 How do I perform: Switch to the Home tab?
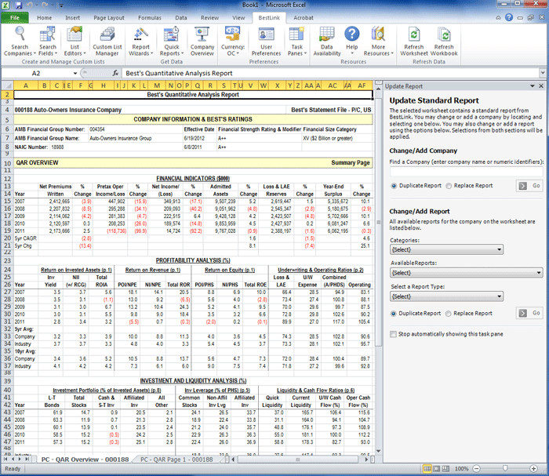[x=44, y=17]
